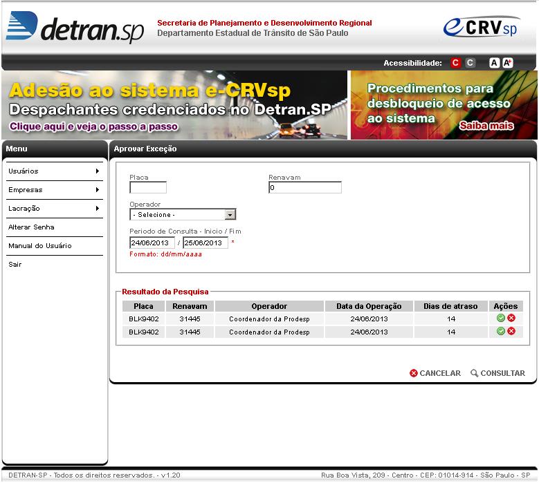The image size is (539, 483).
Task: Click the e-CRVsp logo
Action: (482, 27)
